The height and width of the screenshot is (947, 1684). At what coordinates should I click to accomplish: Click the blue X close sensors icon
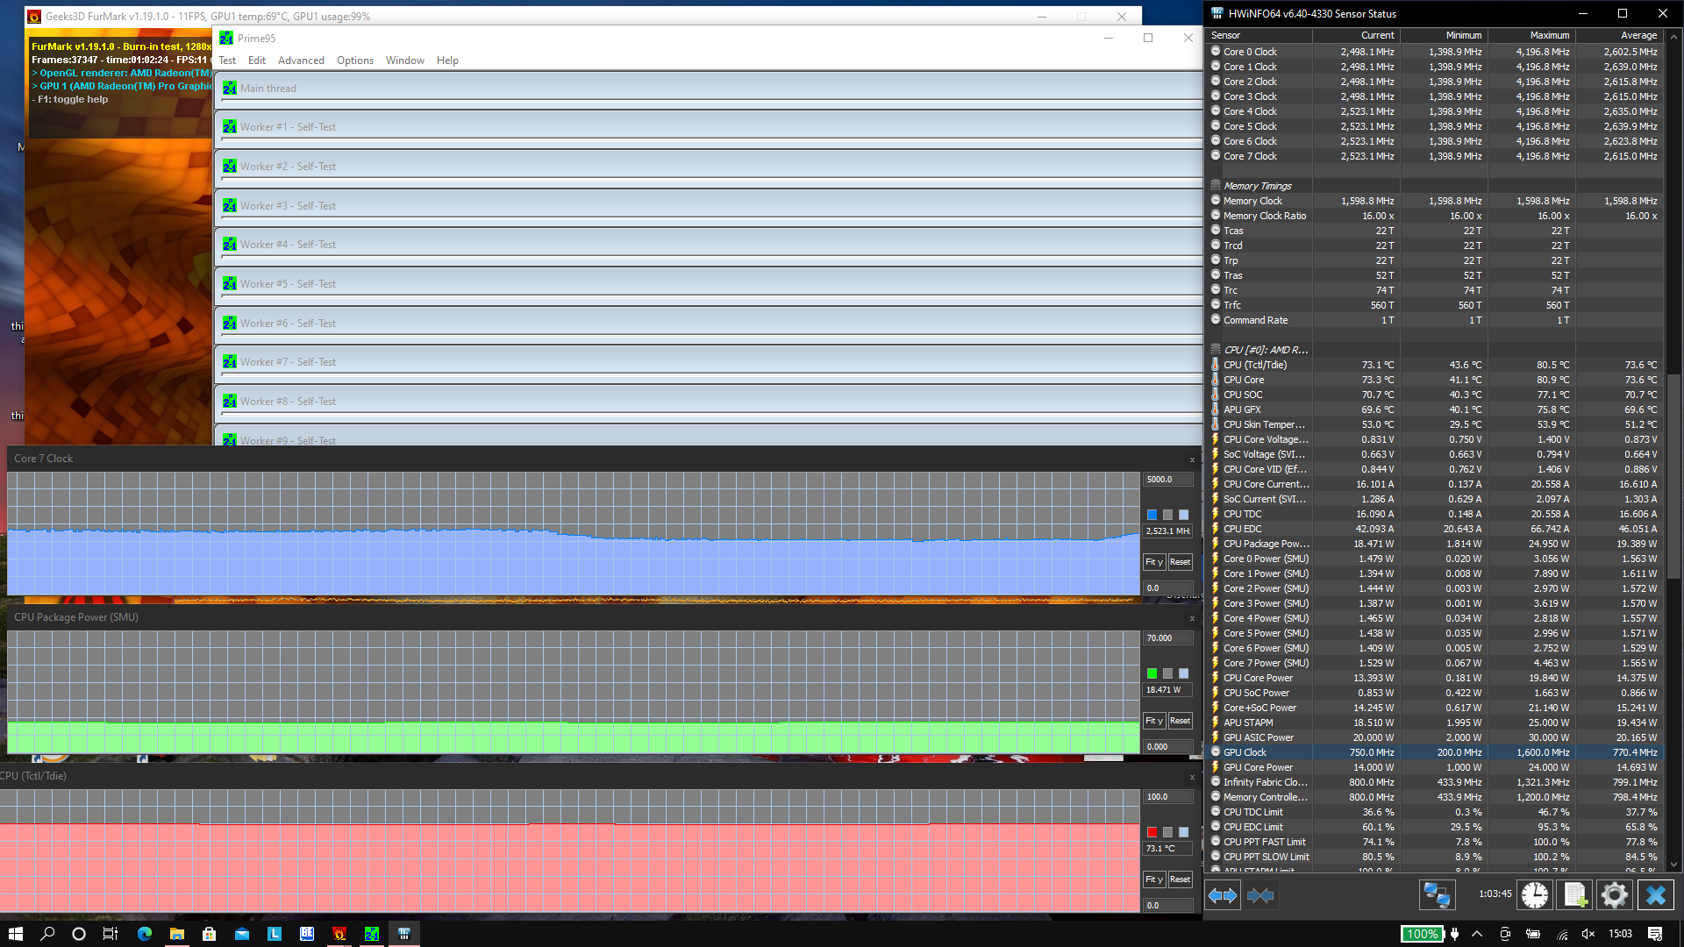pos(1655,895)
